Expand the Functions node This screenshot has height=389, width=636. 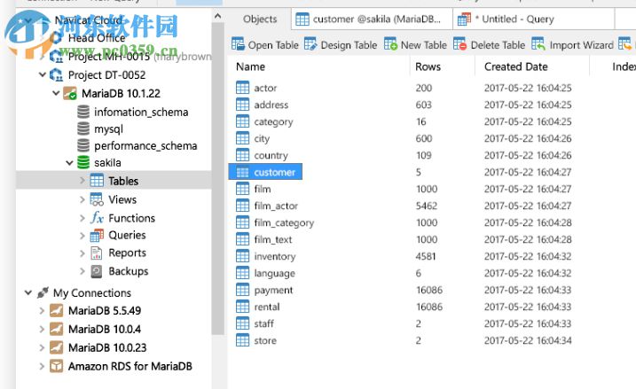(82, 218)
